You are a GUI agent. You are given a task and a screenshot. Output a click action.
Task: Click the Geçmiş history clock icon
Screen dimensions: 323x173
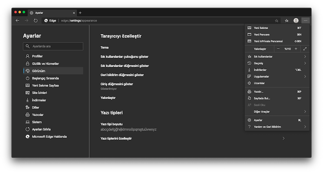click(x=249, y=63)
